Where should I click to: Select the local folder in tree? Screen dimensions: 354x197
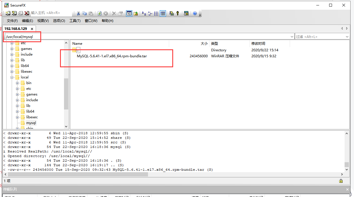coord(25,77)
